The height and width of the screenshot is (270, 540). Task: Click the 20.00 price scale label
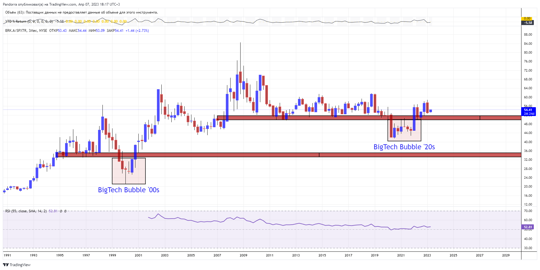click(x=528, y=186)
